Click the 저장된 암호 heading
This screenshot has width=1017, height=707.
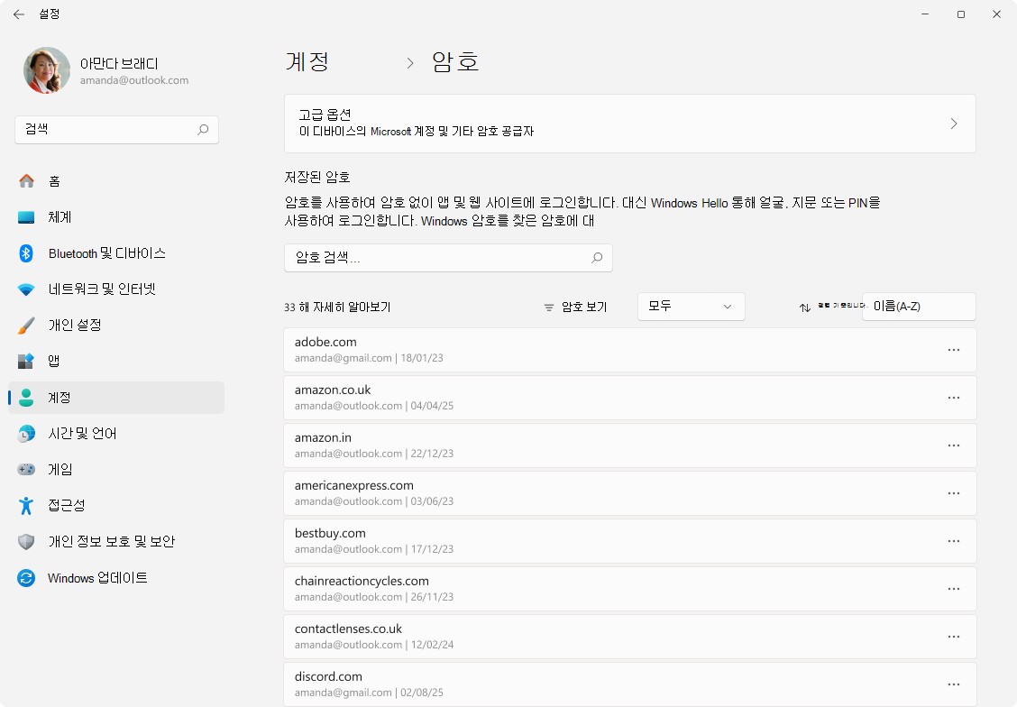click(317, 177)
